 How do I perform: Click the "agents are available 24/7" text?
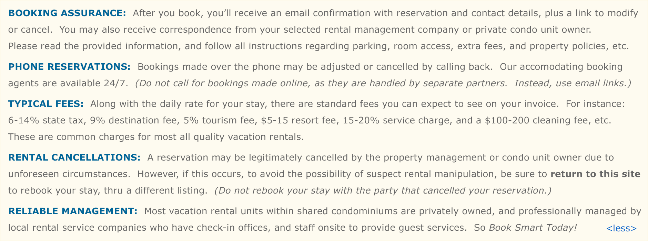[x=68, y=83]
